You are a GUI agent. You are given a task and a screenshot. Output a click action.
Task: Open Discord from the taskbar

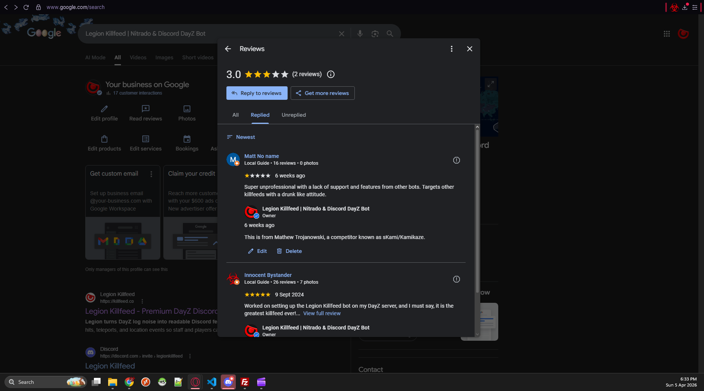click(x=228, y=382)
